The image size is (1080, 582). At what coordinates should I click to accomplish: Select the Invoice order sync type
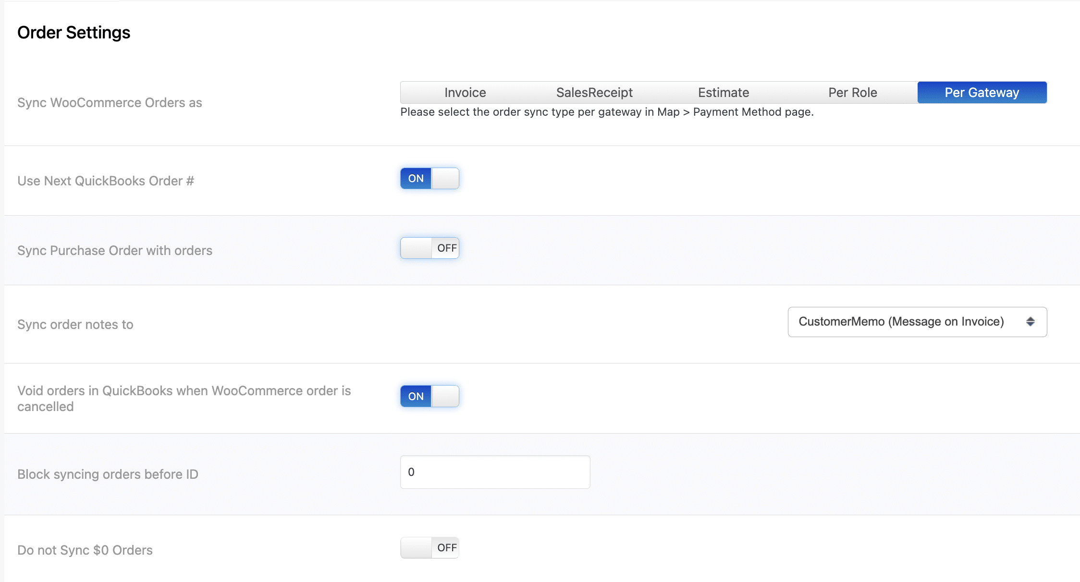(465, 92)
